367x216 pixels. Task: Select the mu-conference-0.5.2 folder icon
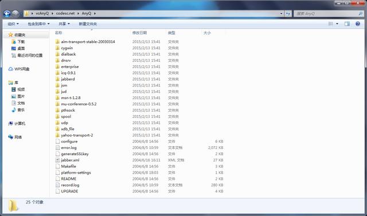coord(57,104)
